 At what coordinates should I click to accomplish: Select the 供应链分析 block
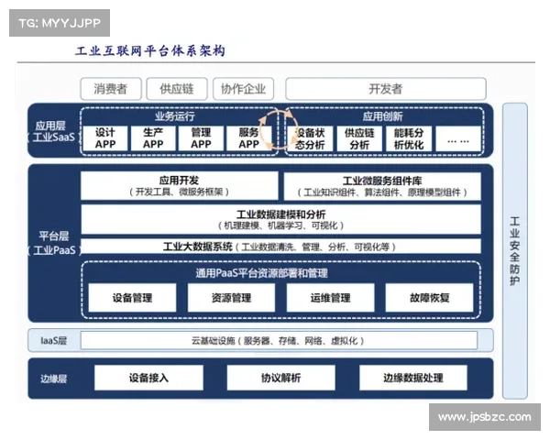(359, 138)
